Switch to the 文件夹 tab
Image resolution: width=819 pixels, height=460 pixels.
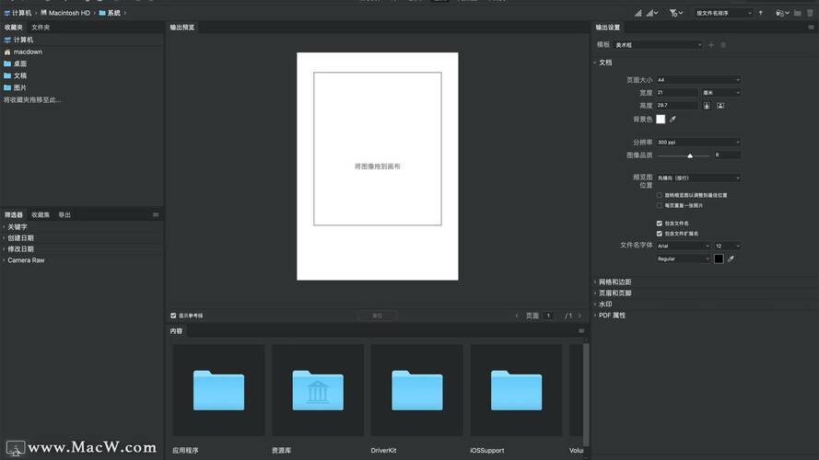tap(41, 27)
